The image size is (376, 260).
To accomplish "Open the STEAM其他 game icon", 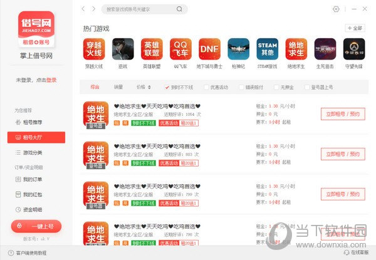I will pyautogui.click(x=268, y=49).
